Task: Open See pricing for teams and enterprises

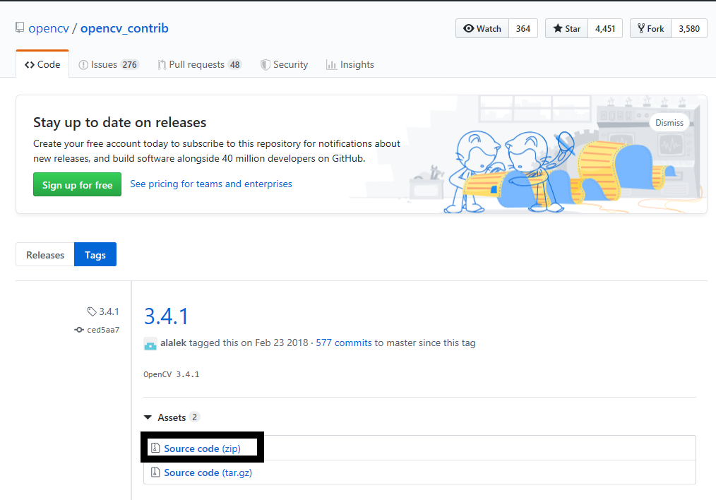Action: click(x=211, y=184)
